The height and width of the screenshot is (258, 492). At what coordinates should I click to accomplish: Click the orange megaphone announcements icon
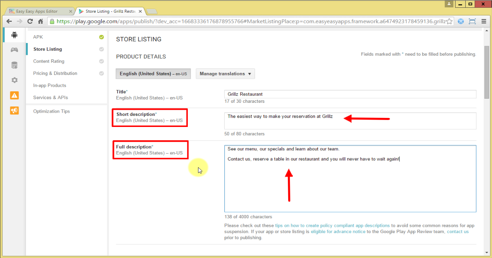(14, 111)
